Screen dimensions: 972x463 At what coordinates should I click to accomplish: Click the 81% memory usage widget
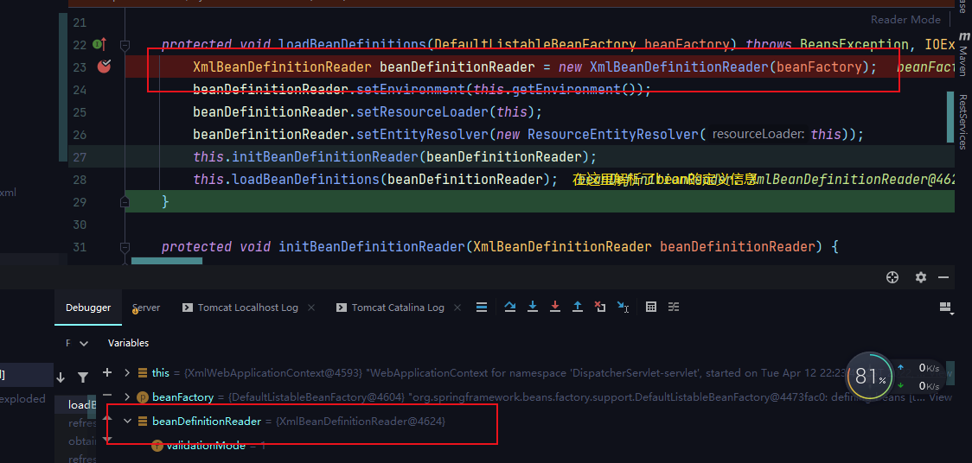pyautogui.click(x=871, y=376)
